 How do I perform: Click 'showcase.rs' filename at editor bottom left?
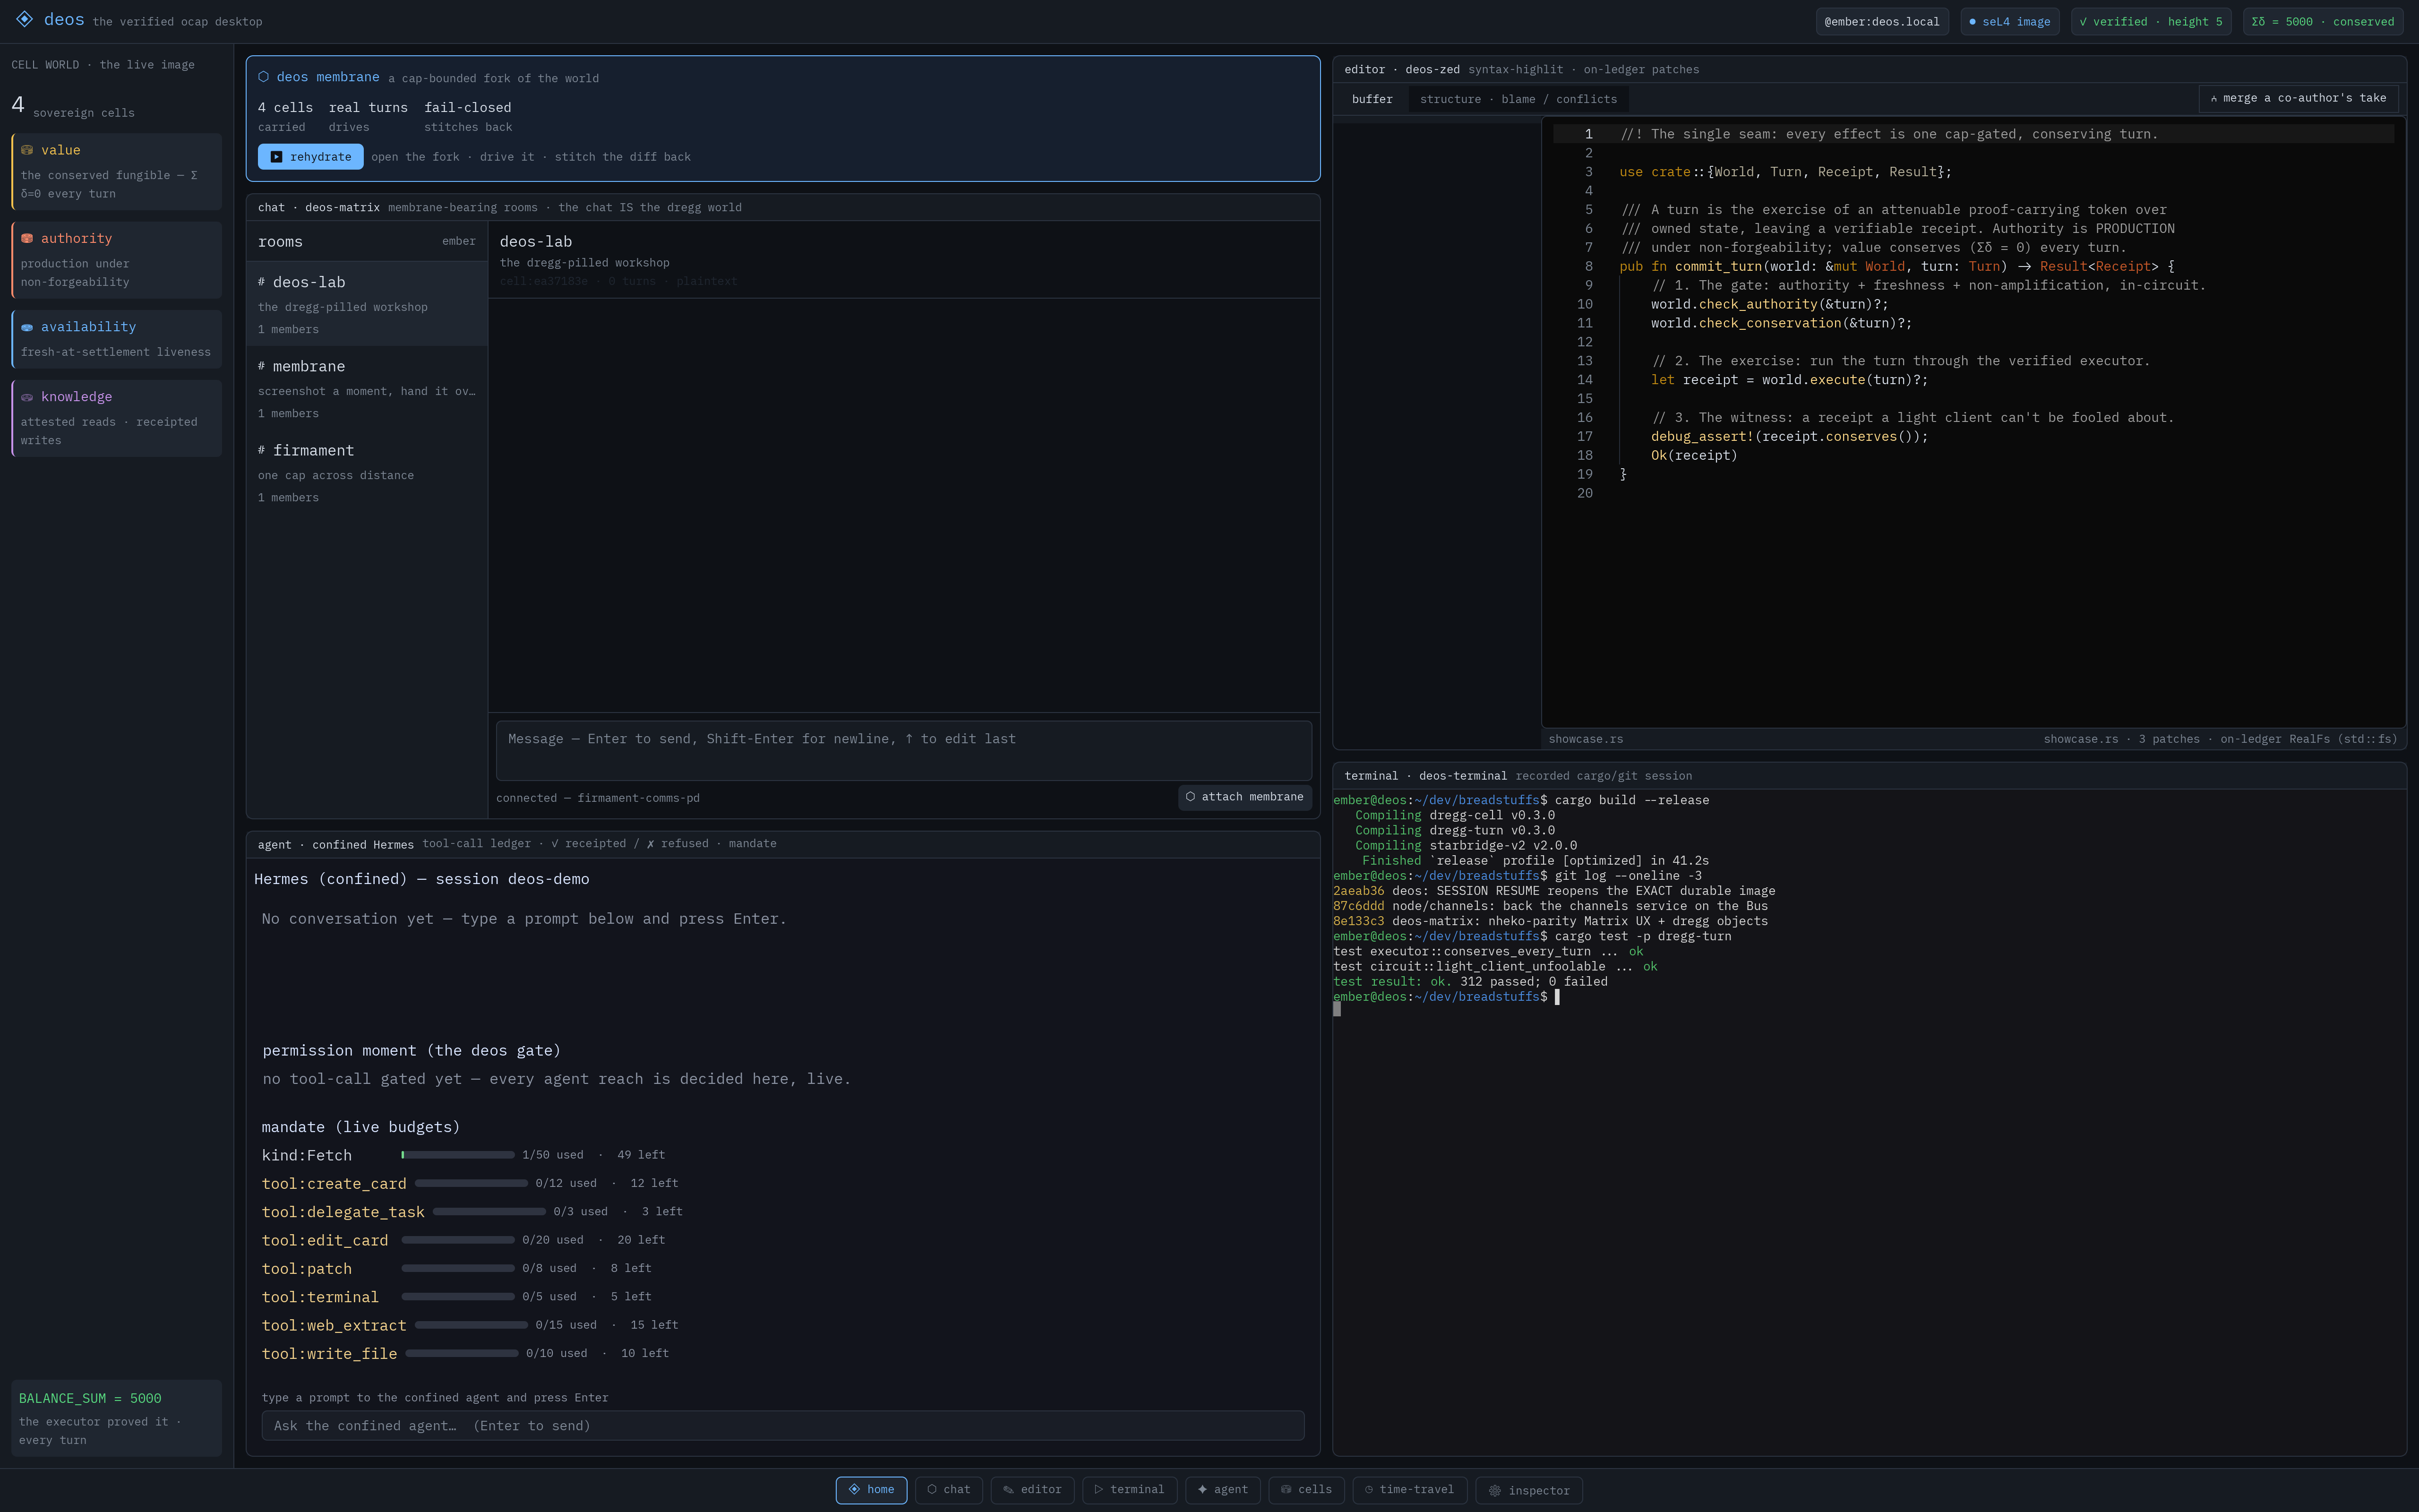click(x=1586, y=739)
